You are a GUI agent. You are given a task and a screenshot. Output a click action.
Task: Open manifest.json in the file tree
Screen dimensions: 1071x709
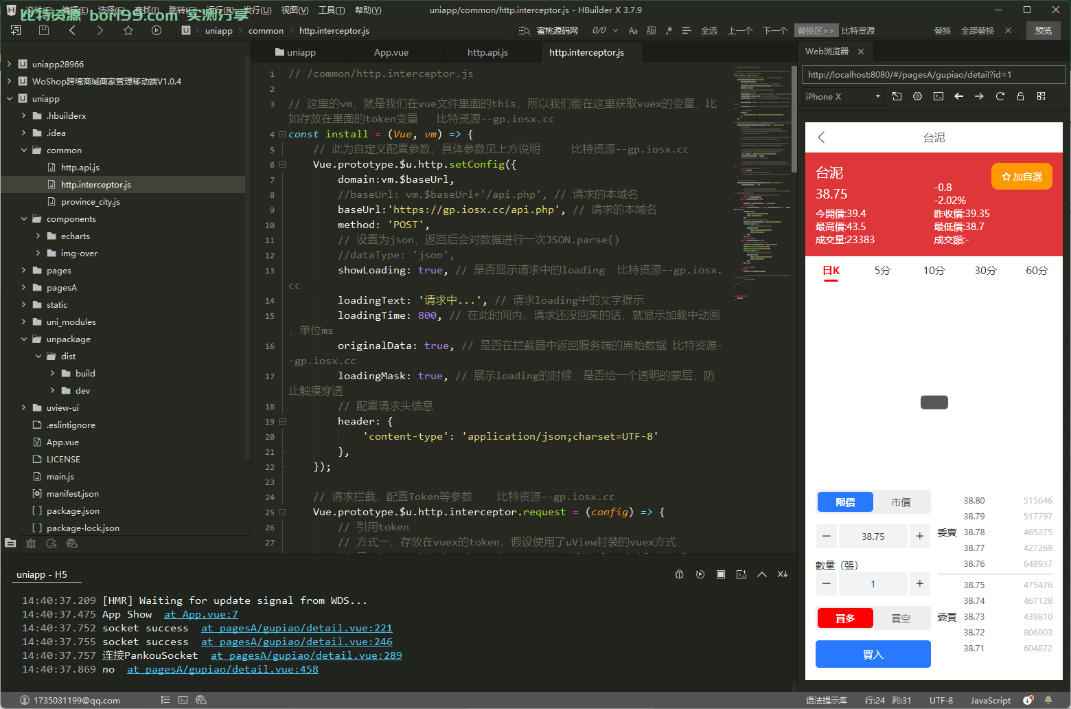[x=72, y=493]
